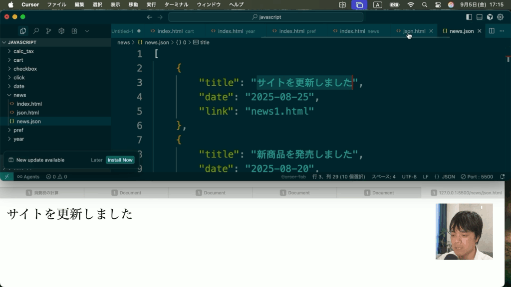Viewport: 511px width, 287px height.
Task: Toggle the Live Server on Port 5500
Action: pyautogui.click(x=477, y=176)
